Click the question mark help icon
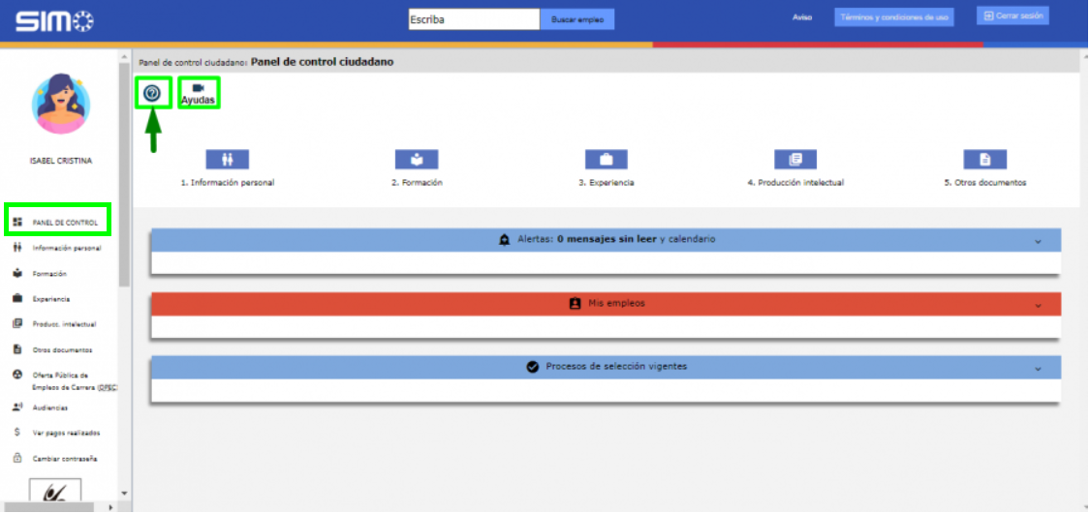Viewport: 1090px width, 514px height. 152,93
